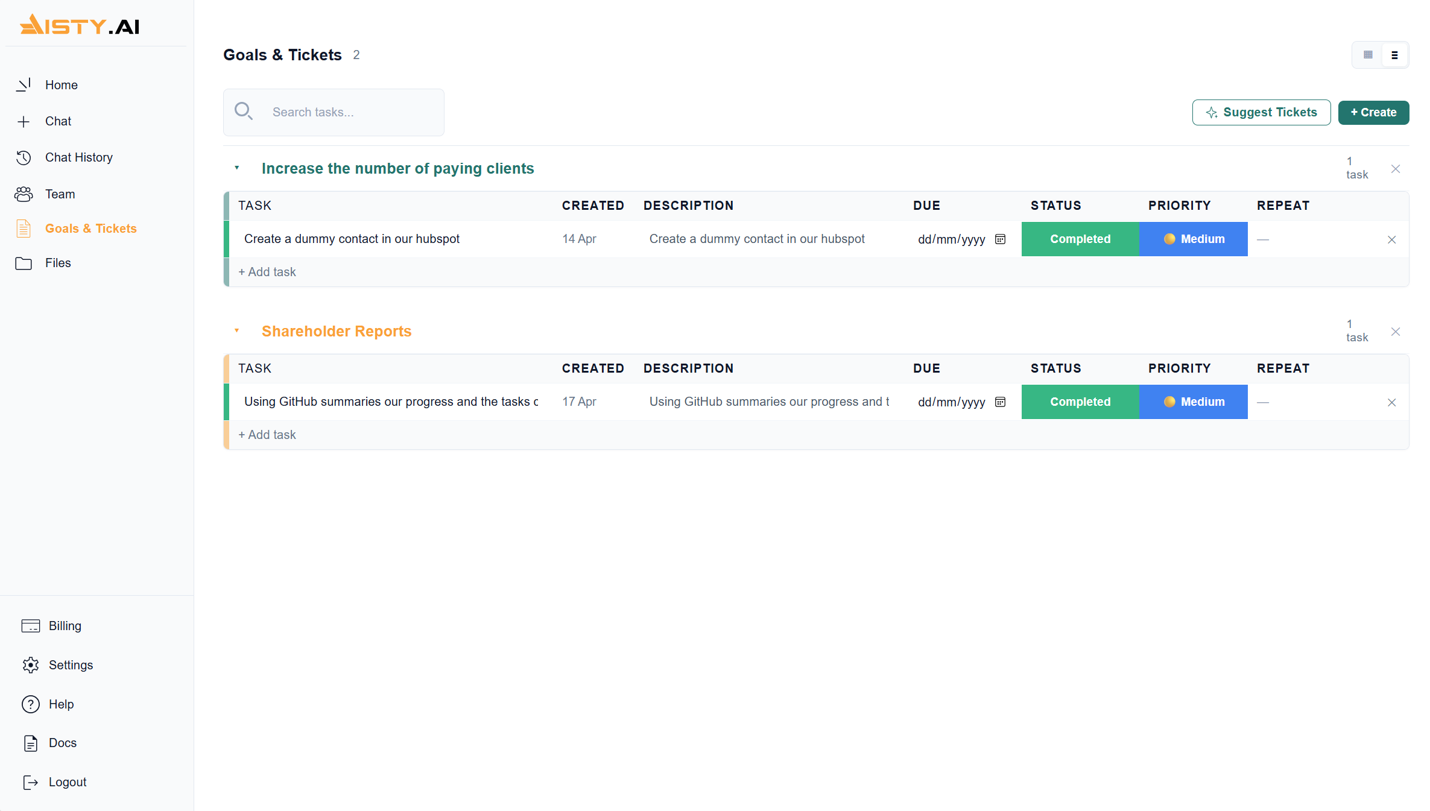Open calendar picker for hubspot task due date
Viewport: 1430px width, 811px height.
click(x=1000, y=239)
